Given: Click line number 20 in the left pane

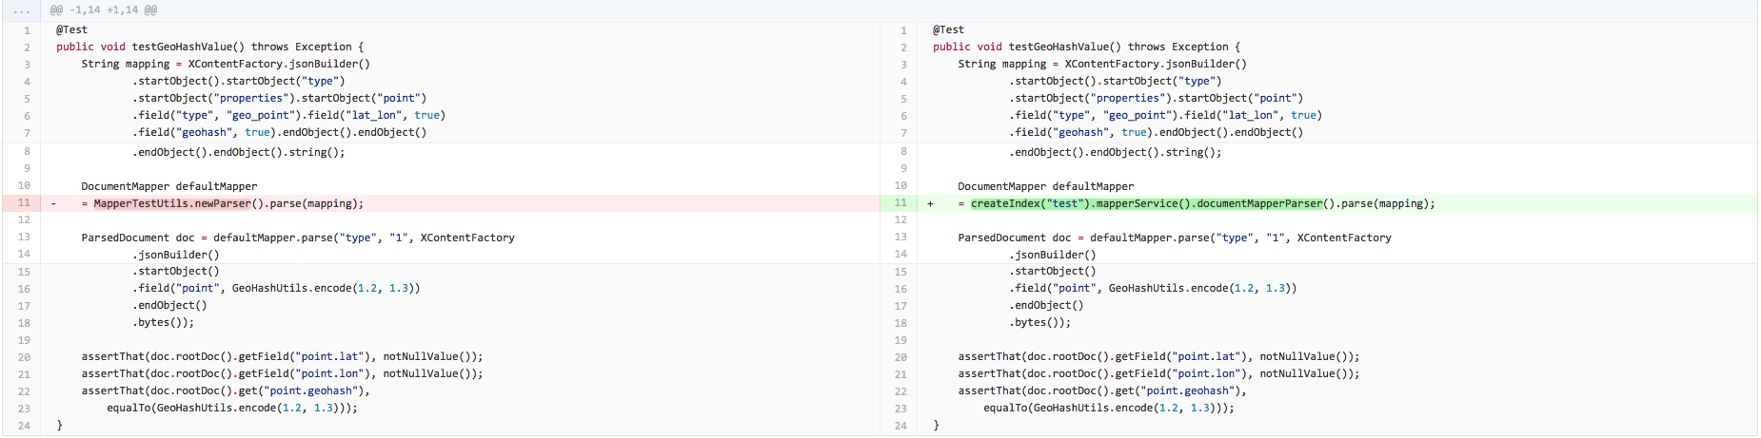Looking at the screenshot, I should click(24, 357).
